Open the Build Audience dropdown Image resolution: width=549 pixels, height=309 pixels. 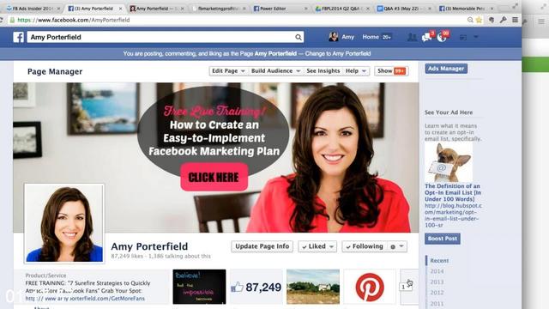[x=275, y=71]
